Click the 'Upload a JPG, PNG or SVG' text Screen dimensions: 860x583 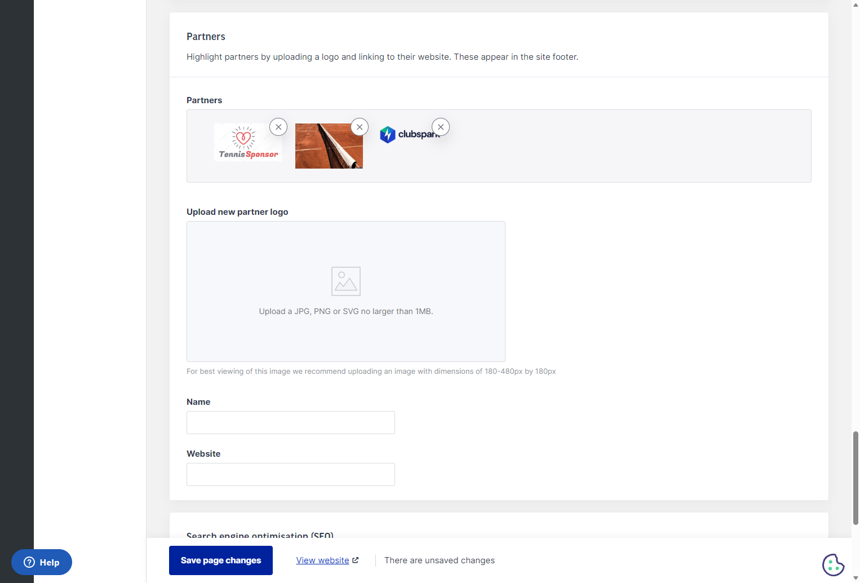tap(346, 311)
